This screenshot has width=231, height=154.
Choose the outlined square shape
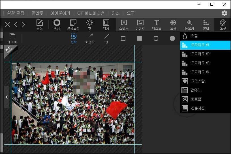[x=123, y=38]
